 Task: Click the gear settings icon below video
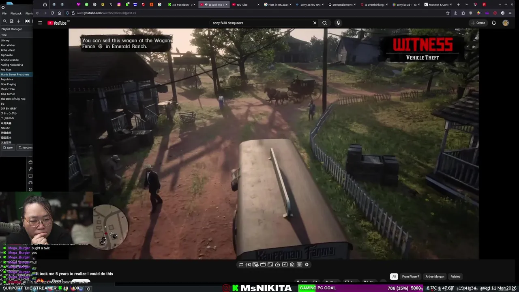coord(307,264)
